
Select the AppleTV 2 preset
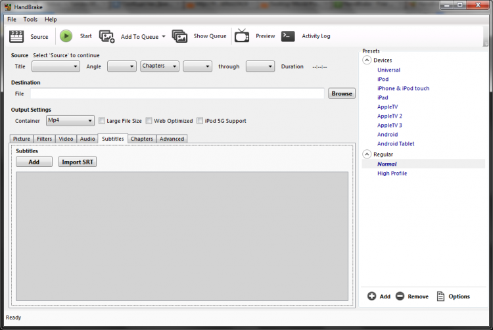[390, 116]
